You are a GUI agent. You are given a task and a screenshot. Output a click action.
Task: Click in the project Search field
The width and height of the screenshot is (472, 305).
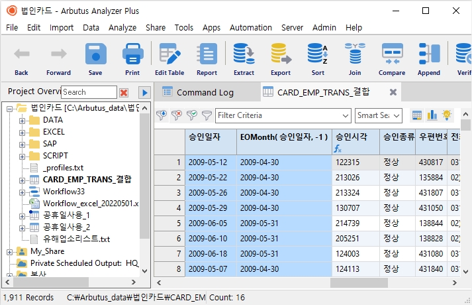[89, 92]
